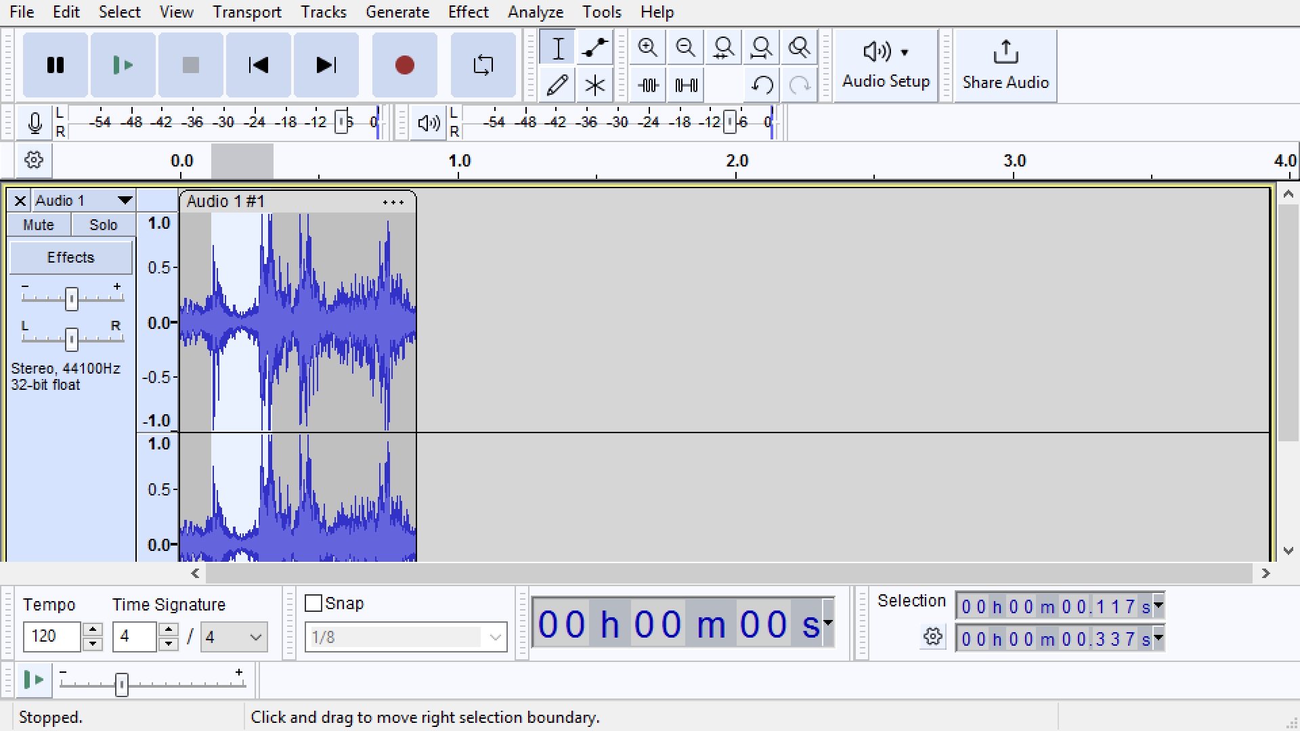Enable the Snap checkbox
Screen dimensions: 1300x731
[x=313, y=603]
